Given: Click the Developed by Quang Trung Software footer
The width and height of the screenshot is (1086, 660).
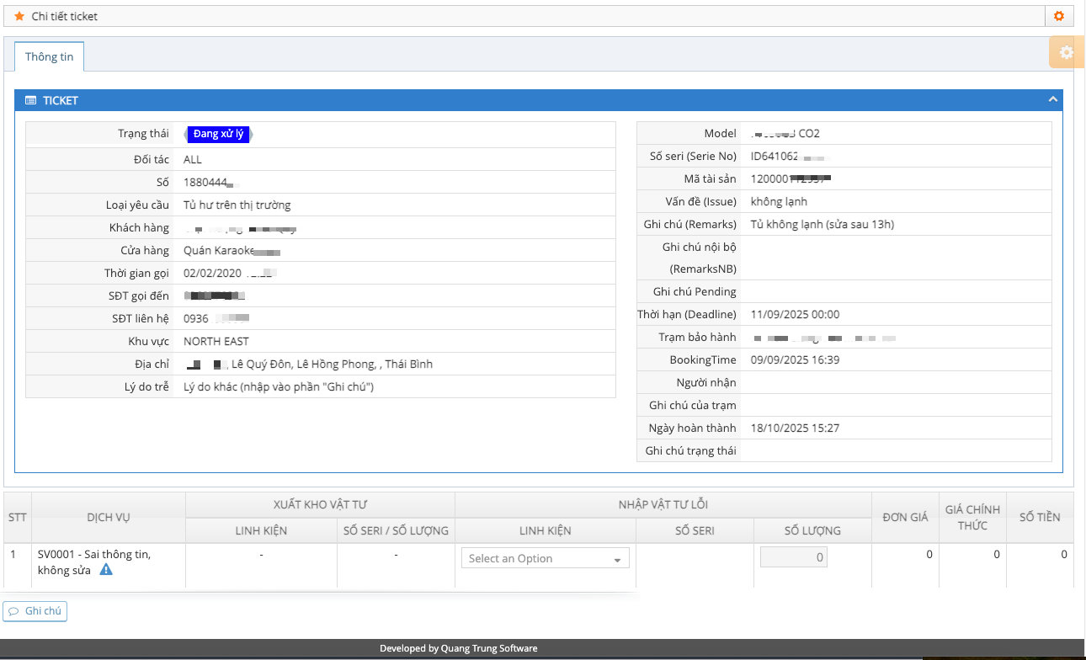Looking at the screenshot, I should (458, 648).
